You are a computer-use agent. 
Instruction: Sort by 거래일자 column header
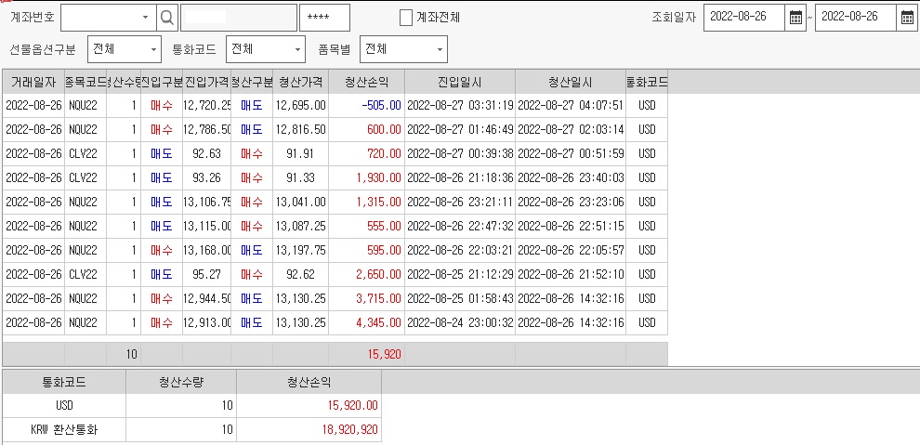tap(33, 82)
